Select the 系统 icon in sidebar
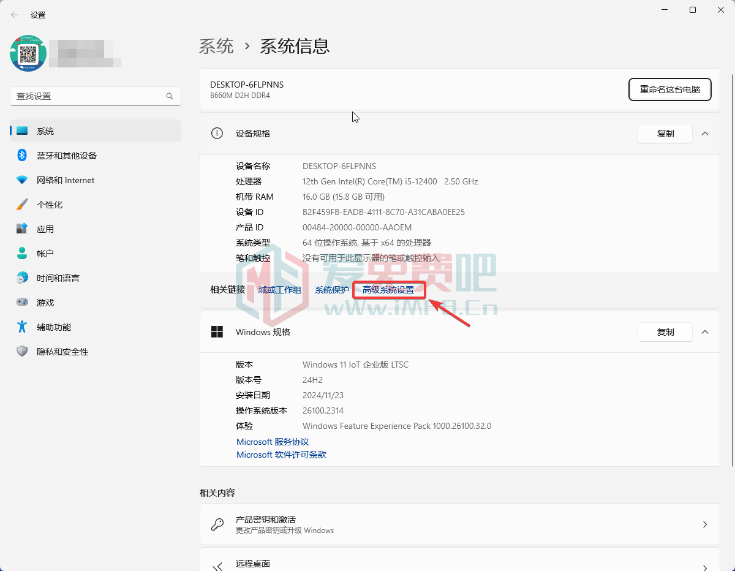 [x=22, y=131]
